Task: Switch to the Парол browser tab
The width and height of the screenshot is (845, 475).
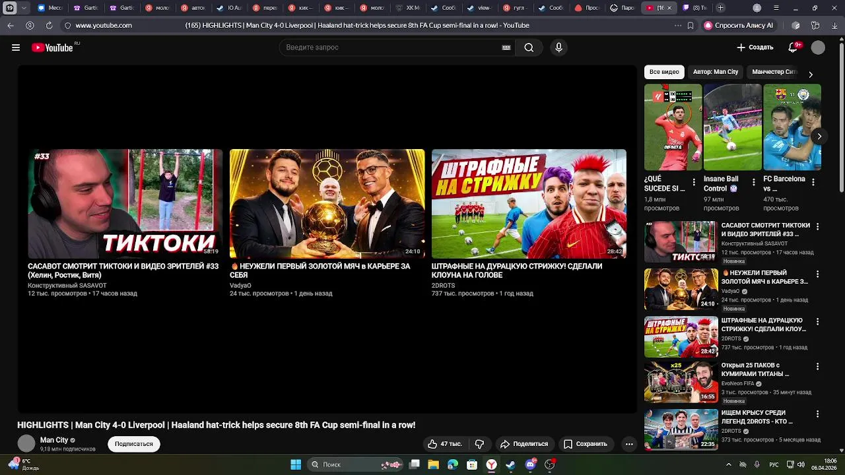Action: (623, 8)
